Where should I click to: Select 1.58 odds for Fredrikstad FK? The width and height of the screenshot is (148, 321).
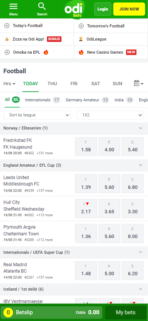86,146
